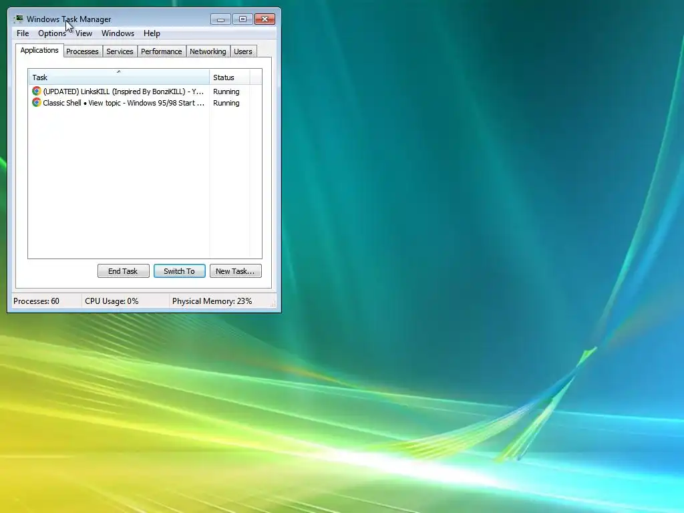Sort by the Task column header
684x513 pixels.
coord(119,77)
